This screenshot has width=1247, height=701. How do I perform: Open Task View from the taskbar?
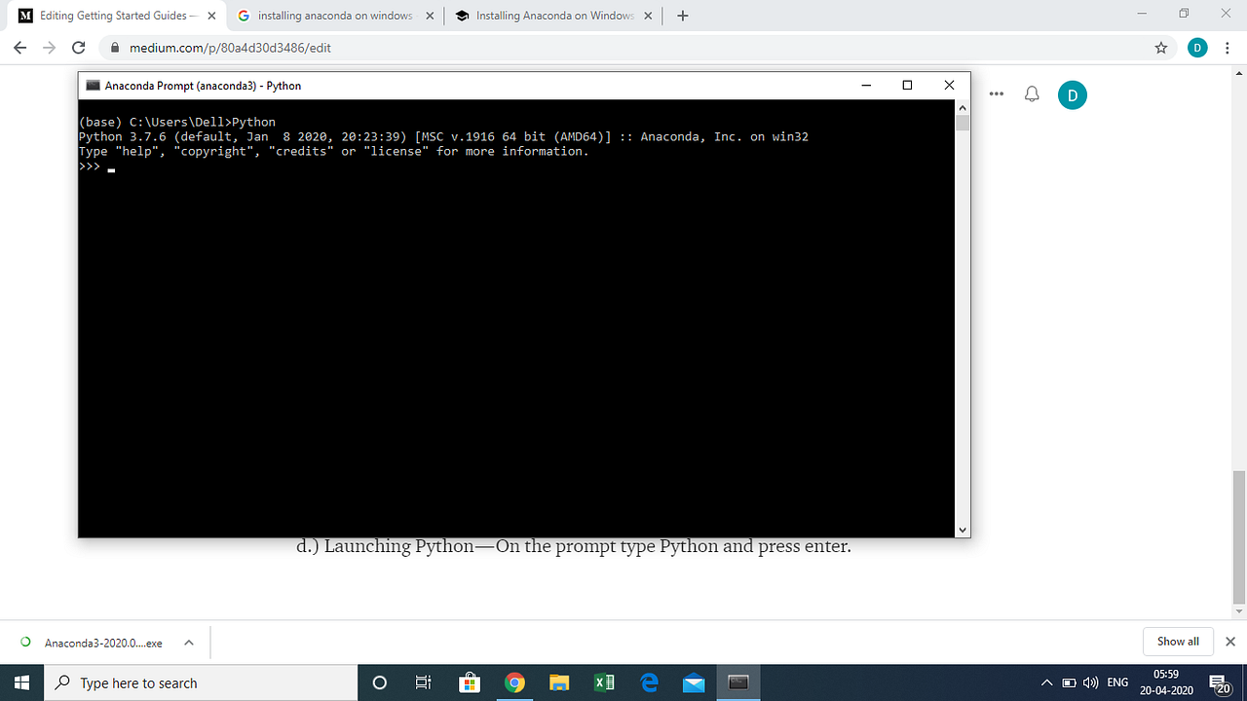click(423, 683)
